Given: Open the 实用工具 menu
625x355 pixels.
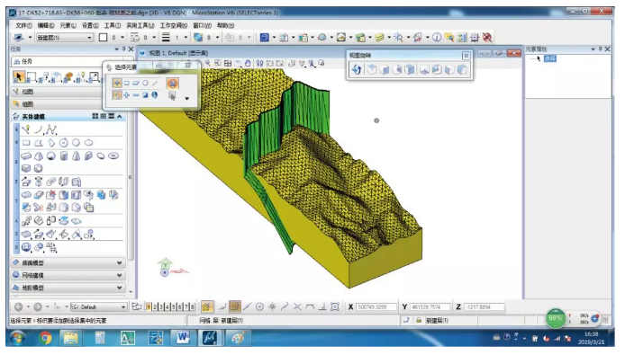Looking at the screenshot, I should point(140,25).
